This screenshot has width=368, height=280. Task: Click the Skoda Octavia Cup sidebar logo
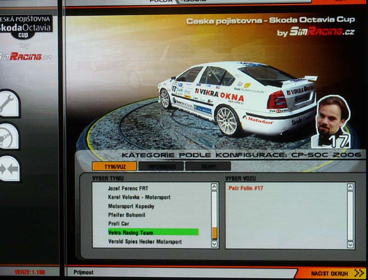click(x=26, y=28)
